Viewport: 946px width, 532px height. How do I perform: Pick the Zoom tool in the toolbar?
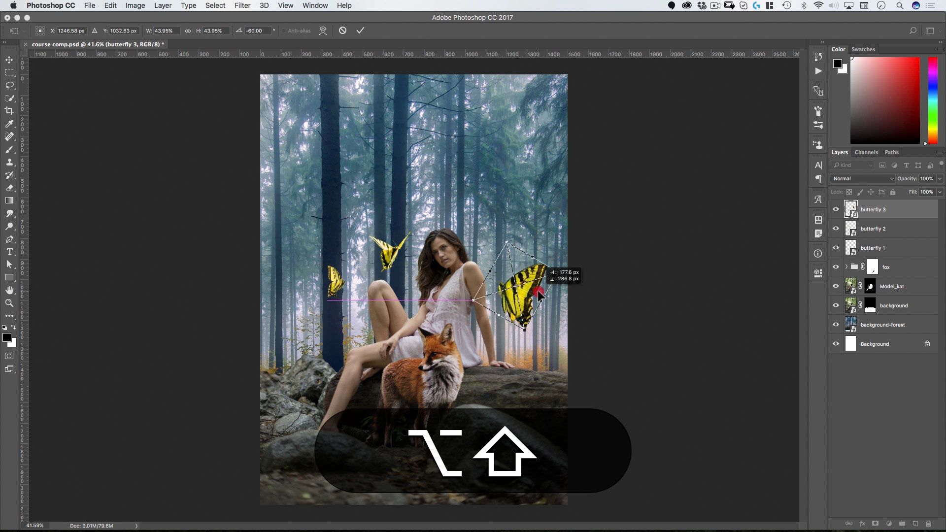[x=9, y=303]
